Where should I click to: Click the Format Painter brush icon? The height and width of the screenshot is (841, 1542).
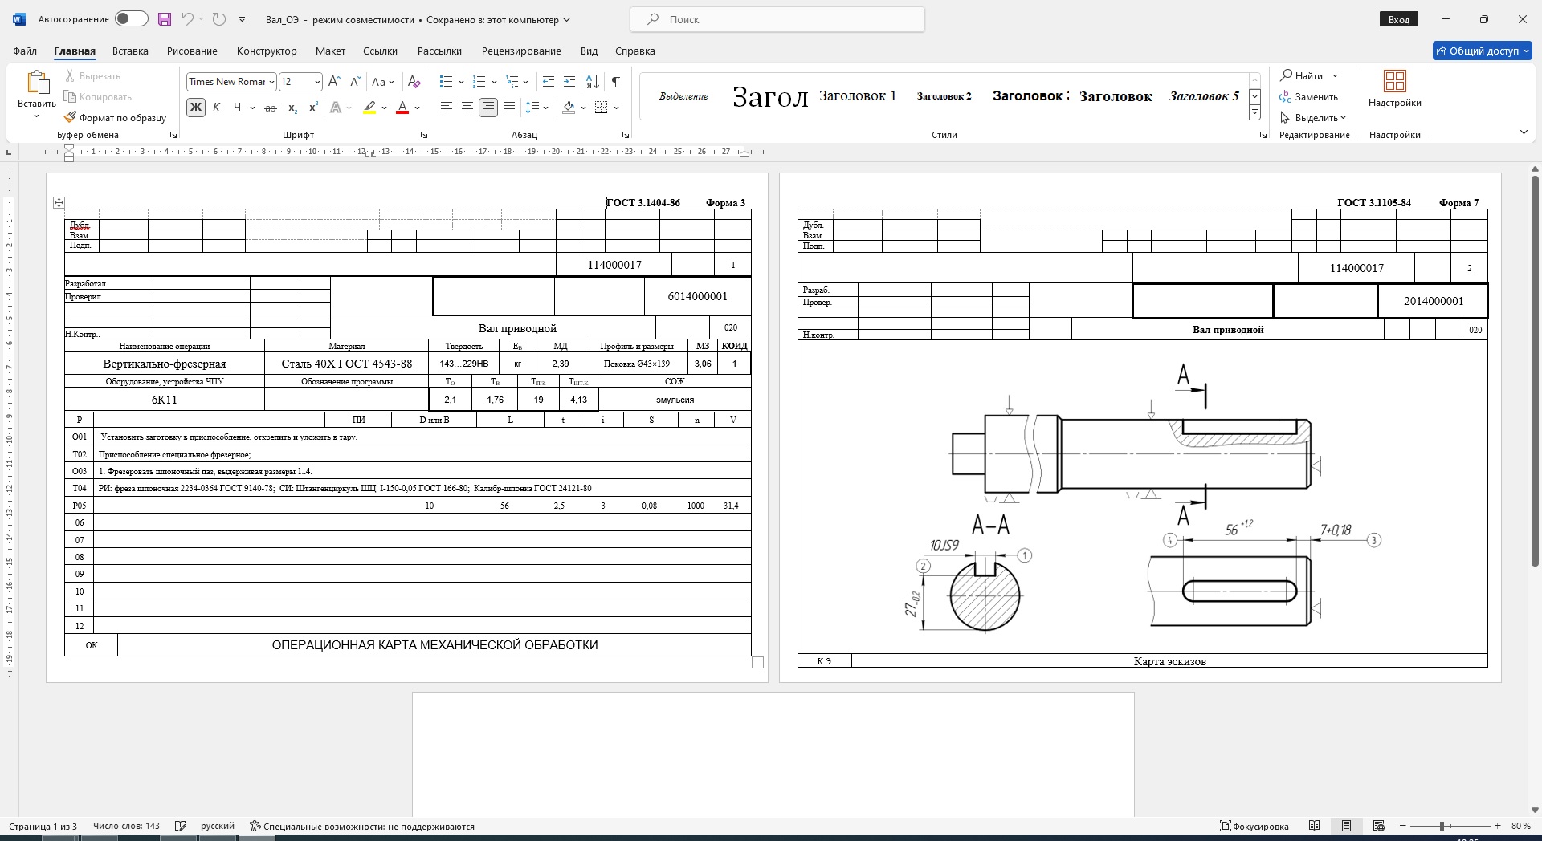pyautogui.click(x=71, y=118)
